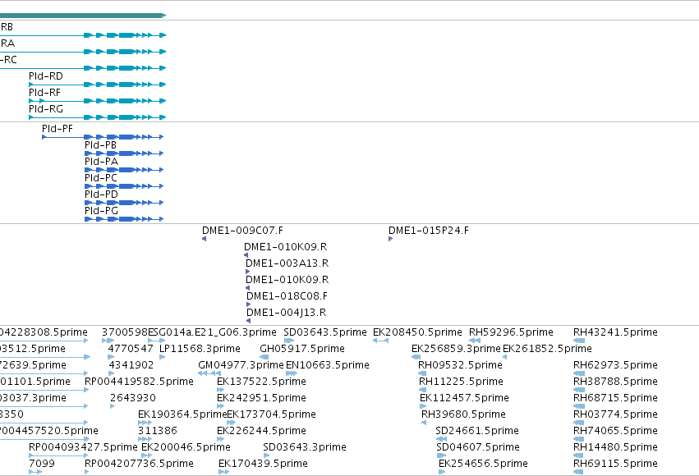Open RP004419582.5prime EST label
The width and height of the screenshot is (699, 476).
(139, 382)
